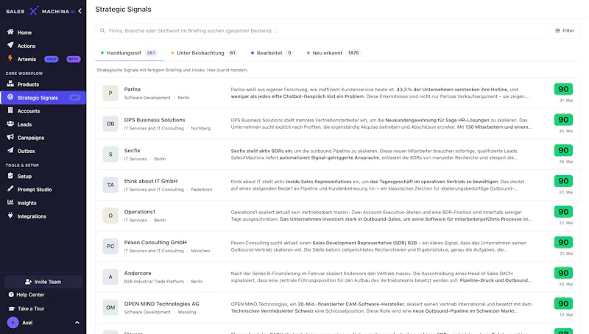The image size is (589, 334).
Task: Switch to the Bearbeitet tab
Action: (272, 53)
